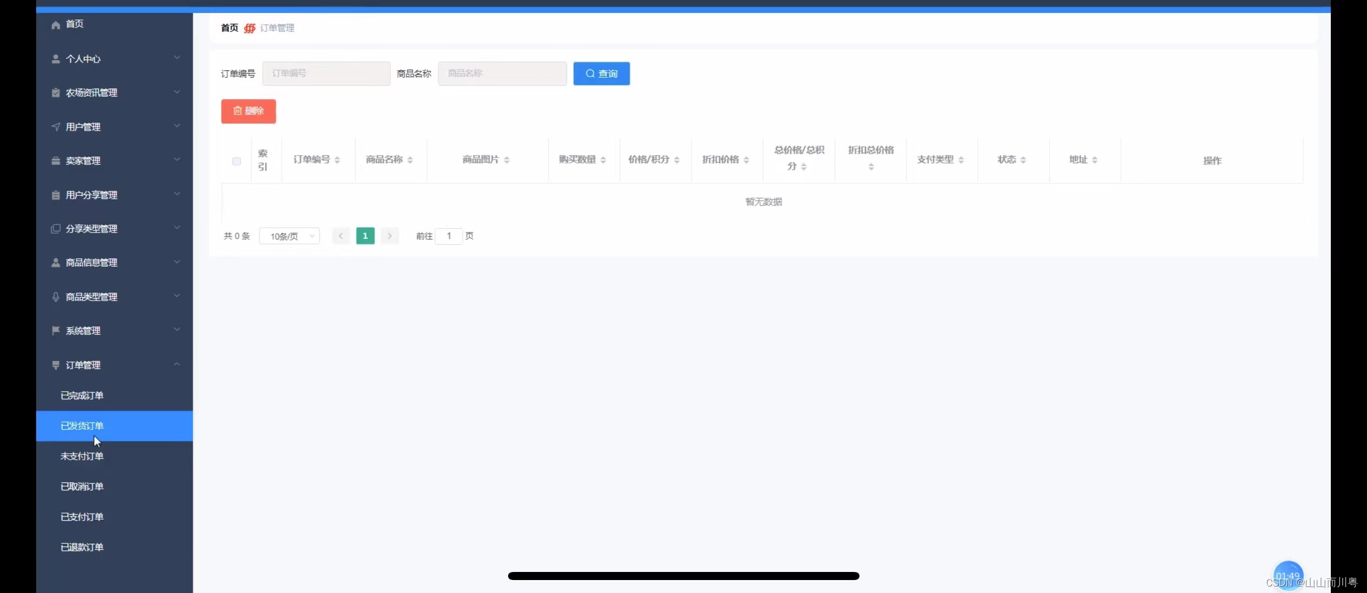
Task: Expand the 用户分享管理 menu chevron
Action: [177, 194]
